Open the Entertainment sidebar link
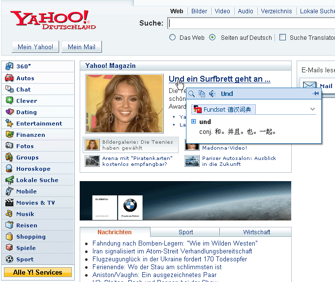Image resolution: width=335 pixels, height=282 pixels. (39, 124)
